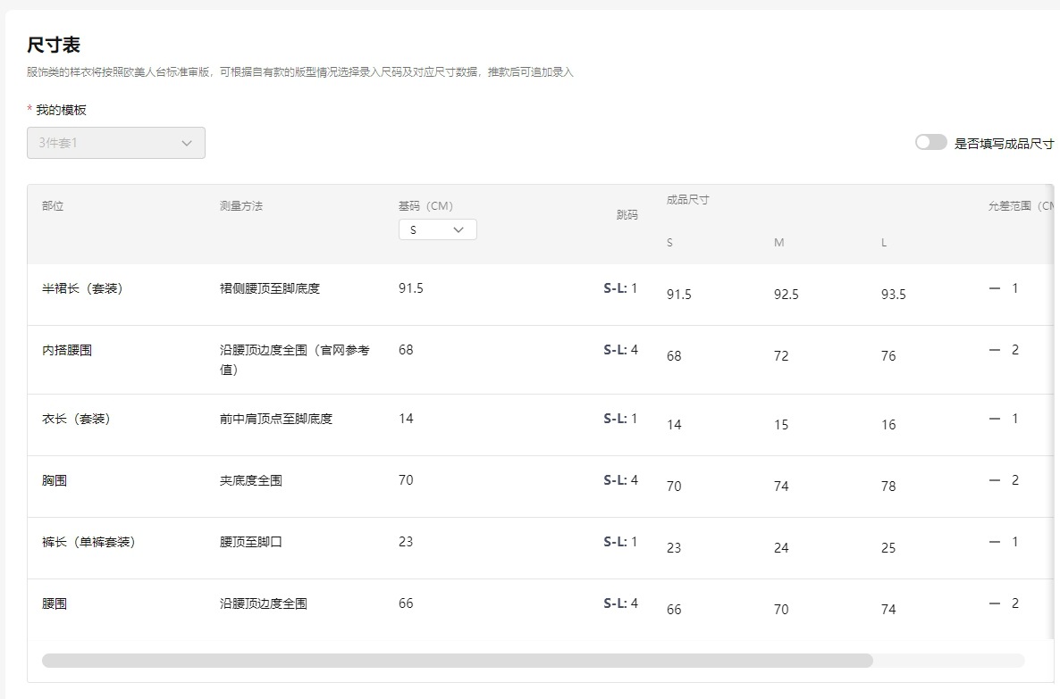Select the 内搭腰围 row label
This screenshot has height=699, width=1060.
[x=67, y=350]
